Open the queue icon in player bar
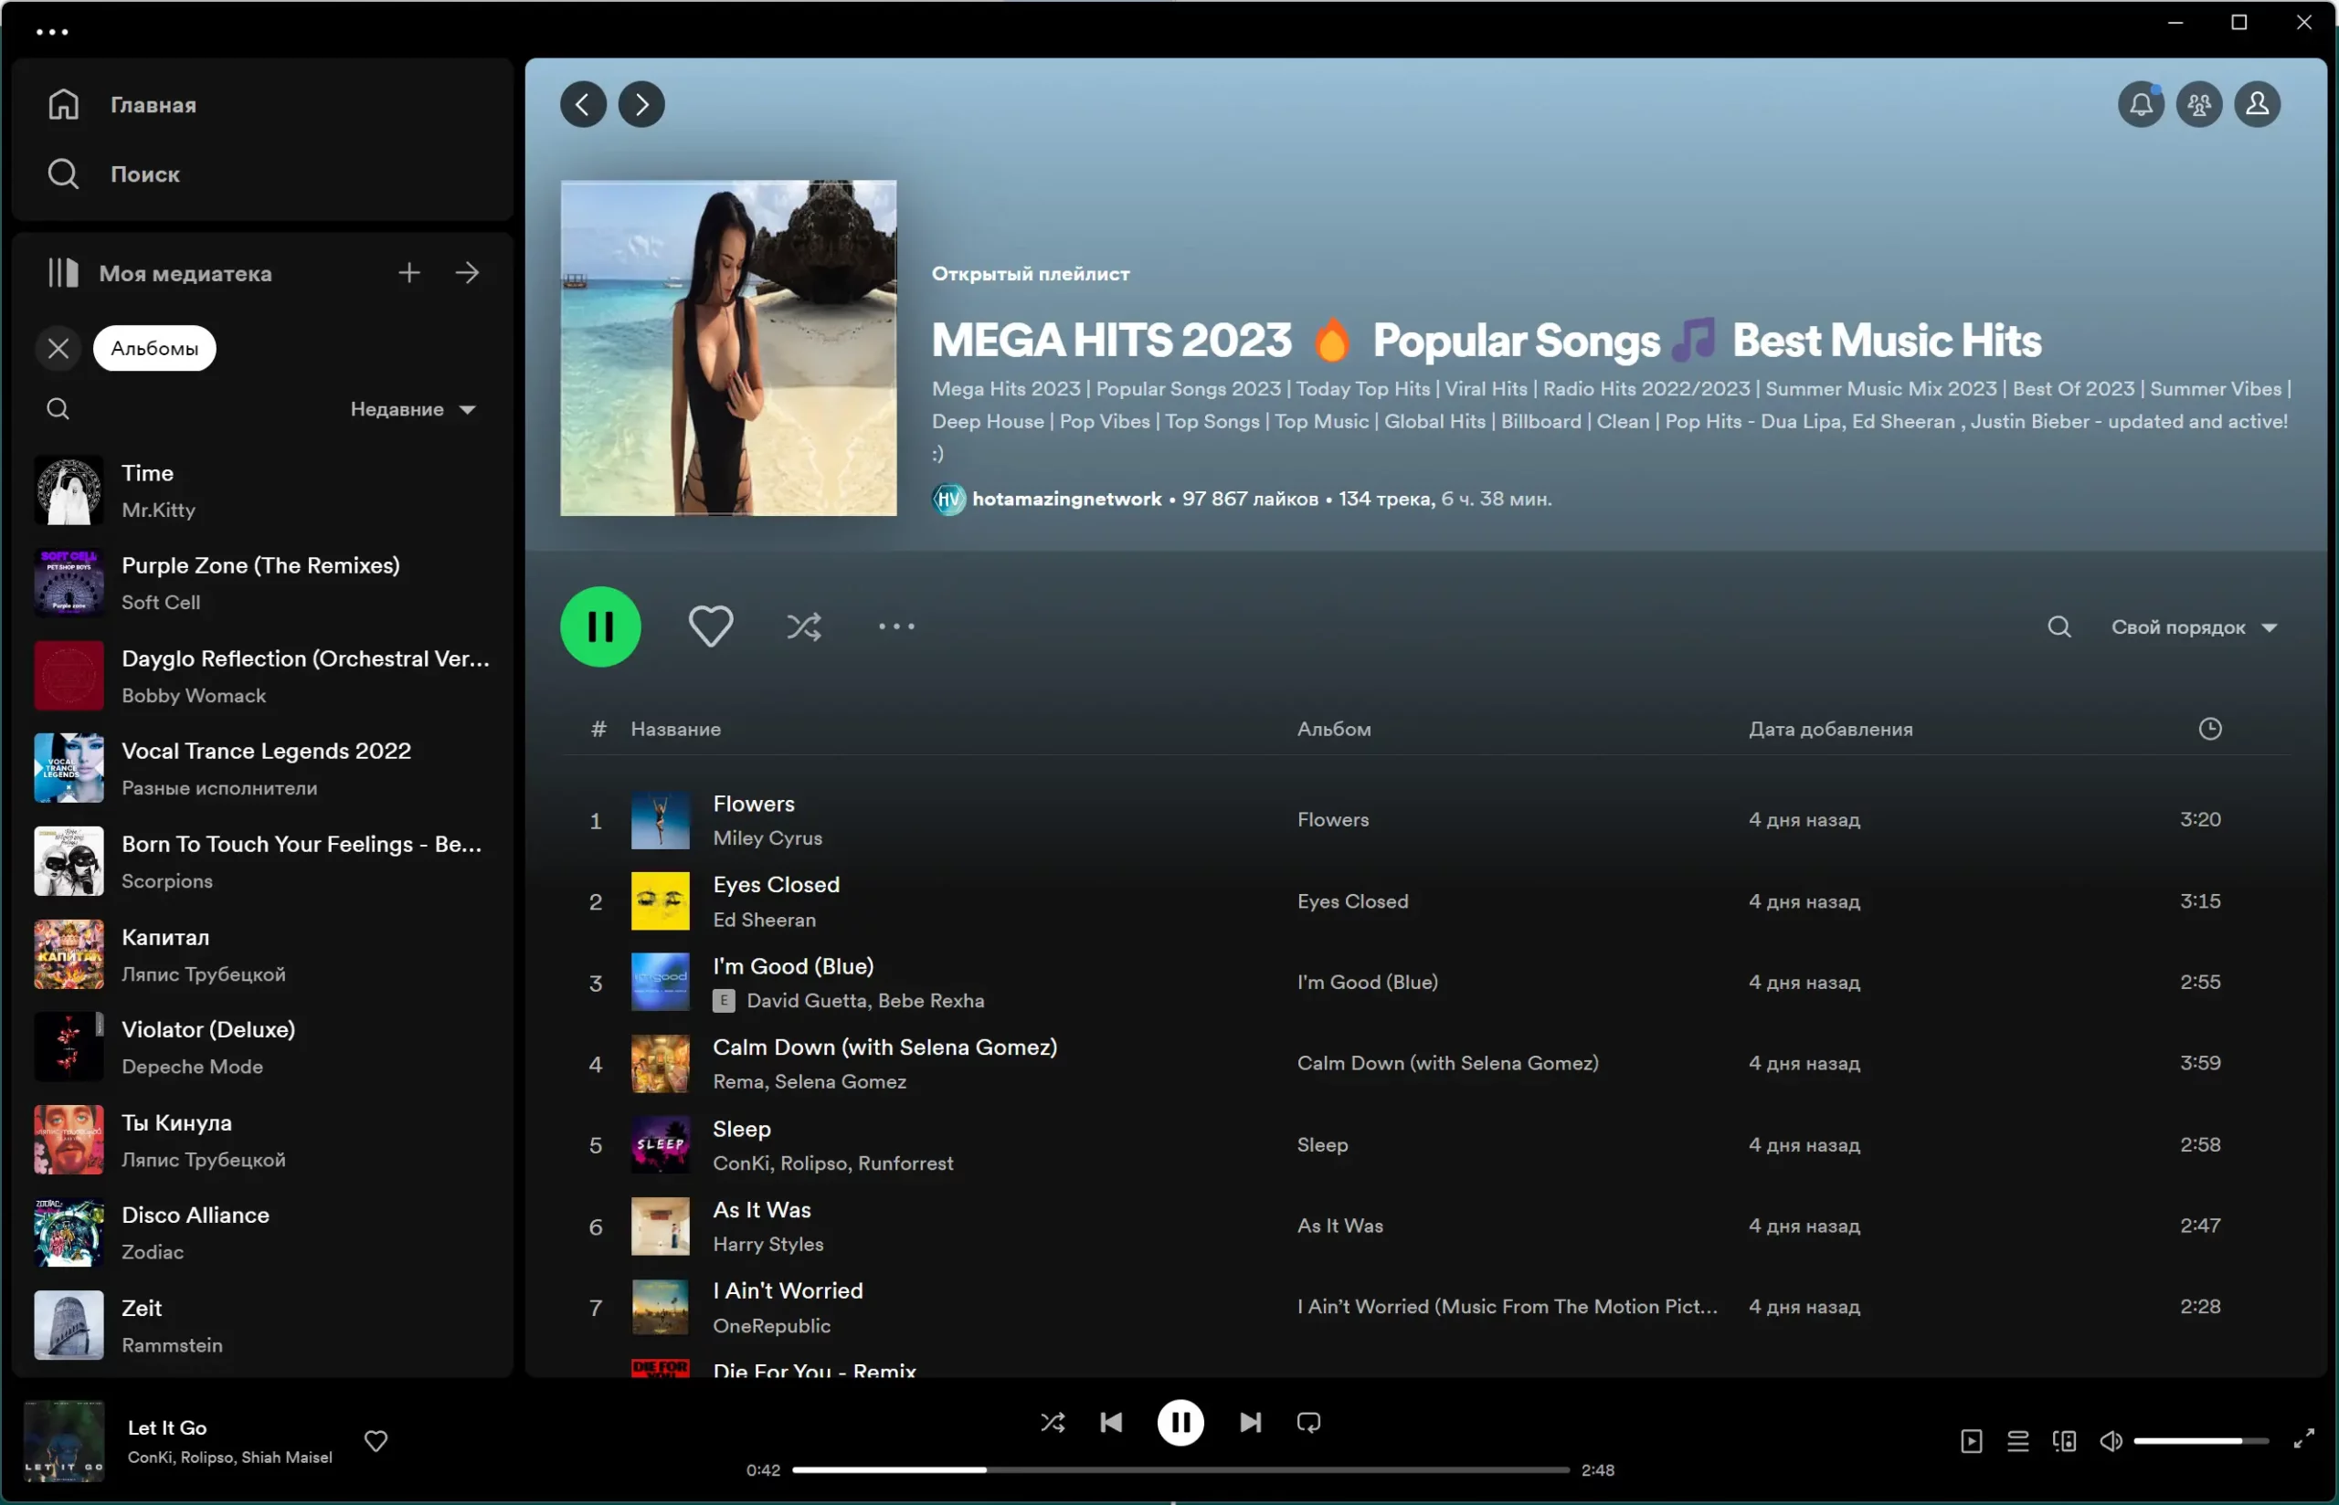2339x1505 pixels. 2017,1440
